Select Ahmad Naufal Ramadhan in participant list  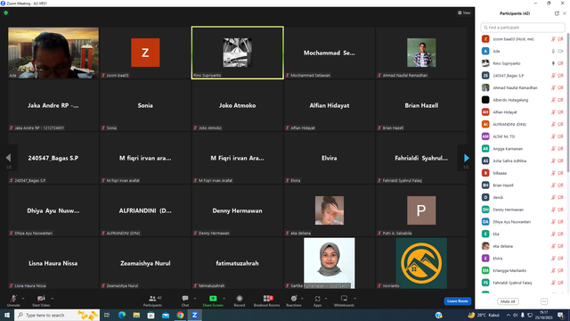tap(523, 87)
